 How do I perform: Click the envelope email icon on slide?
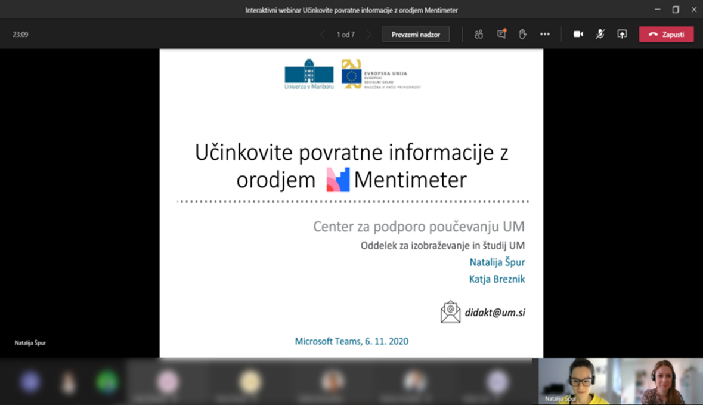click(450, 312)
